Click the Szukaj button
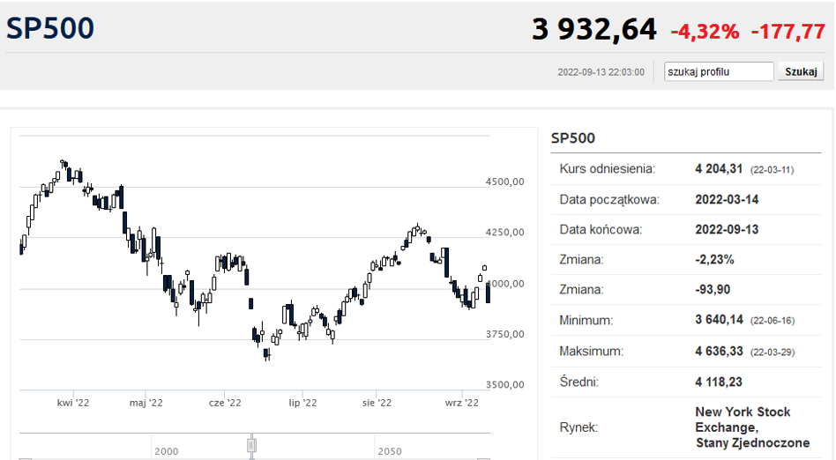The image size is (836, 460). click(801, 71)
